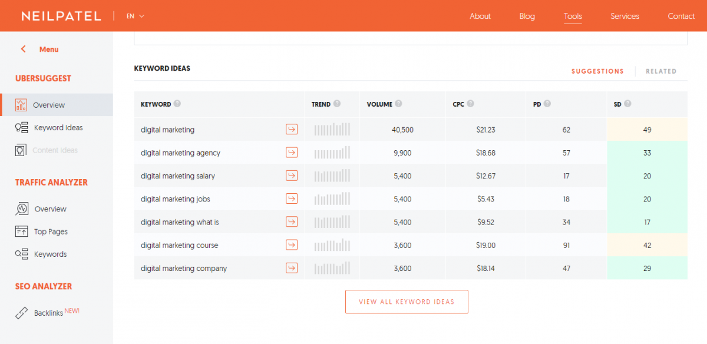Click the trend chart for 'digital marketing'
The height and width of the screenshot is (344, 707).
[x=332, y=130]
